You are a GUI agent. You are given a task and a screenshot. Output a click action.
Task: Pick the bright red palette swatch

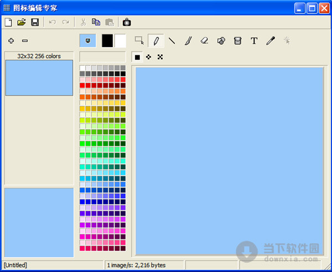[x=82, y=86]
